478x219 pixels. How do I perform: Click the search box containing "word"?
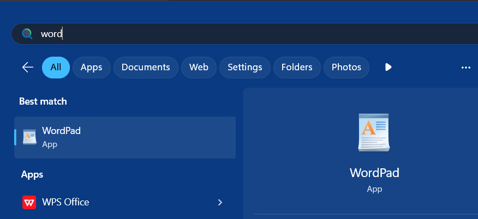[244, 34]
